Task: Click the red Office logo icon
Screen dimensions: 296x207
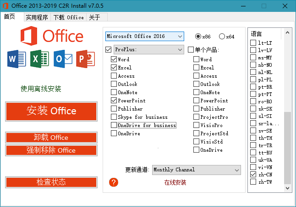Action: pos(29,36)
